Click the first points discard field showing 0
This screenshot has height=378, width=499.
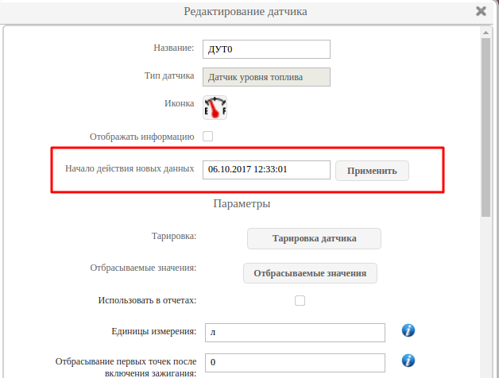(294, 362)
